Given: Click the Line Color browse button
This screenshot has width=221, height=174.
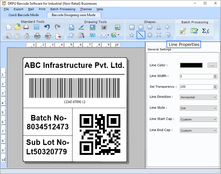Looking at the screenshot, I should click(212, 65).
